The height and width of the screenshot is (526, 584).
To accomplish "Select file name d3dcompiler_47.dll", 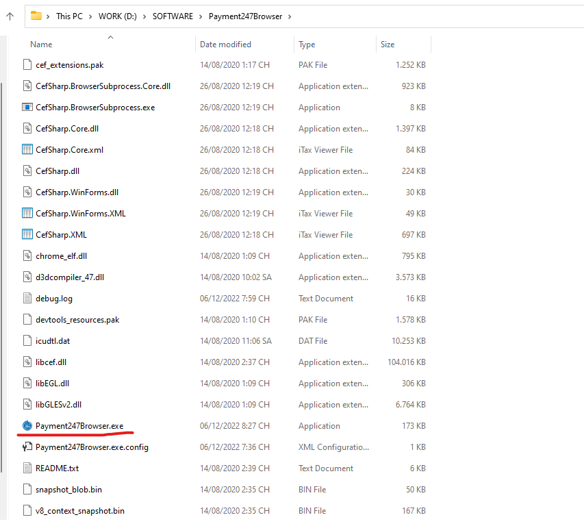I will [x=70, y=277].
